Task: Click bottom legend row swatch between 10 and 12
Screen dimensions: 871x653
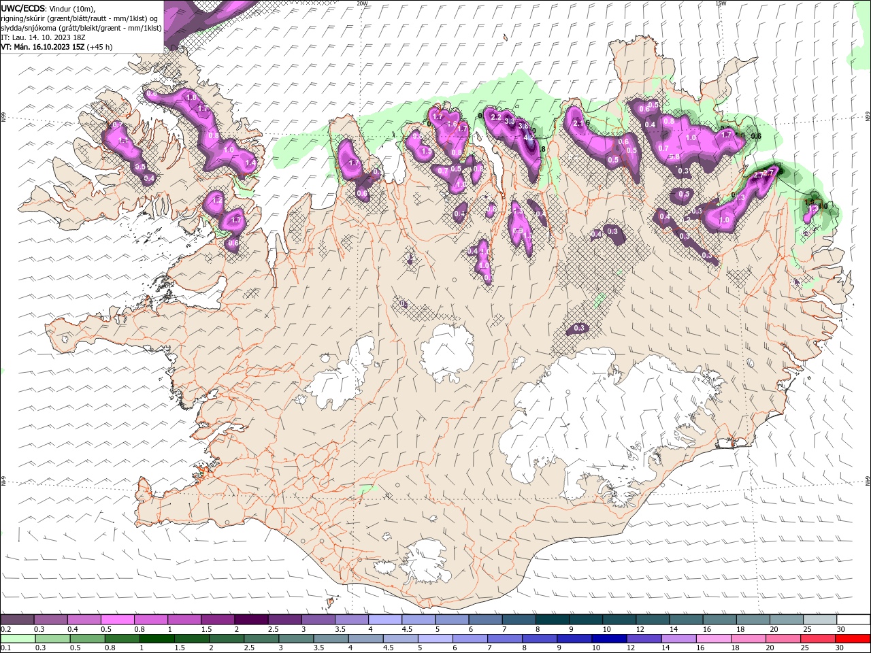Action: (x=609, y=639)
